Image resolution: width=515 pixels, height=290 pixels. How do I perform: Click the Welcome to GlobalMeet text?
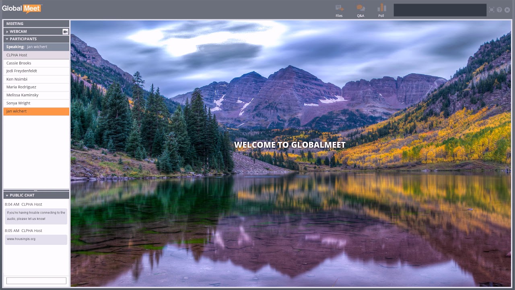pyautogui.click(x=290, y=145)
